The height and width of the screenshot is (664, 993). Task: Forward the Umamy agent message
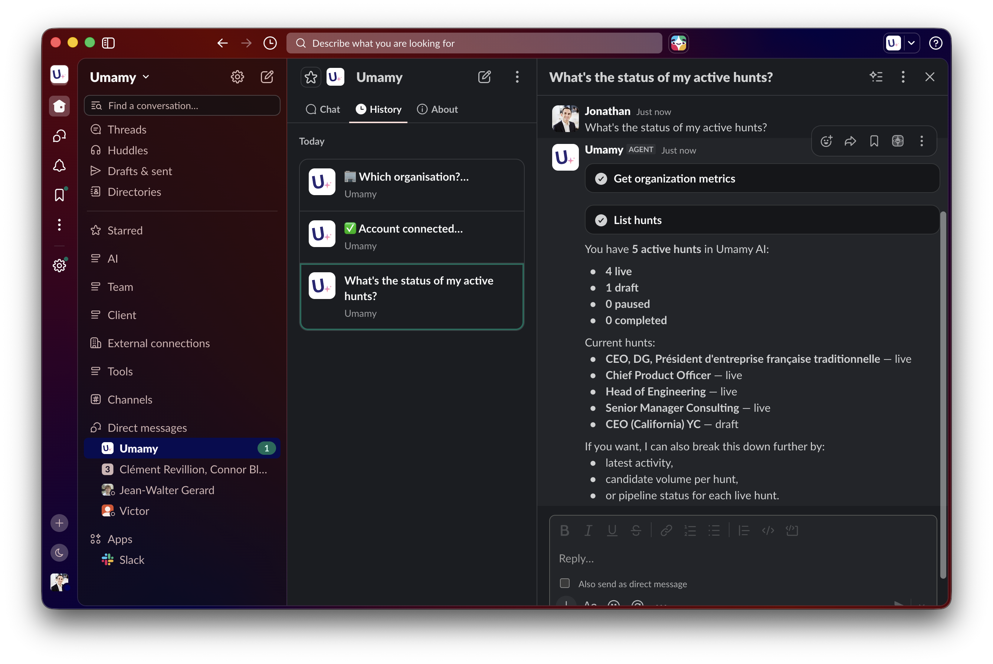[850, 141]
